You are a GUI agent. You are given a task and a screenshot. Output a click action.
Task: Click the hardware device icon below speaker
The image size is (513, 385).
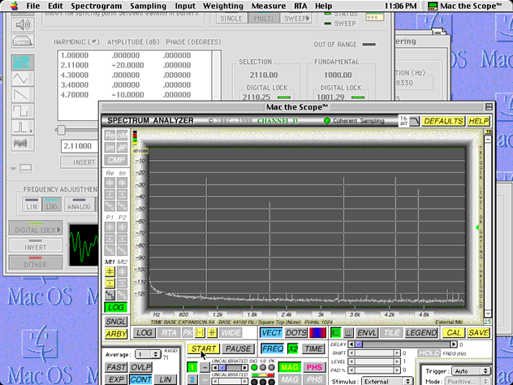pyautogui.click(x=23, y=41)
